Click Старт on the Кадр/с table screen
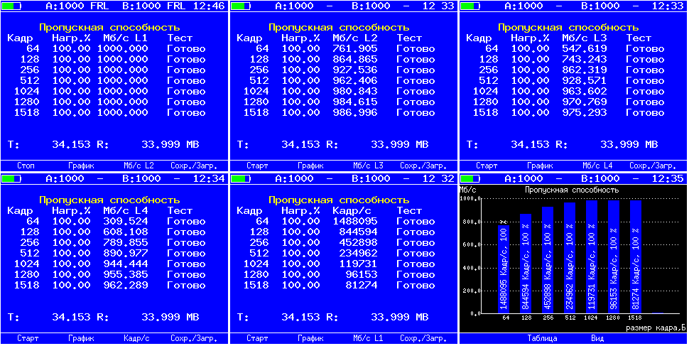Viewport: 689px width, 346px height. point(258,338)
